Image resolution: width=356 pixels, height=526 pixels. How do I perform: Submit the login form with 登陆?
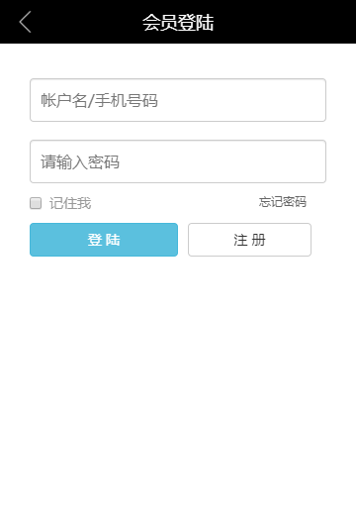104,240
